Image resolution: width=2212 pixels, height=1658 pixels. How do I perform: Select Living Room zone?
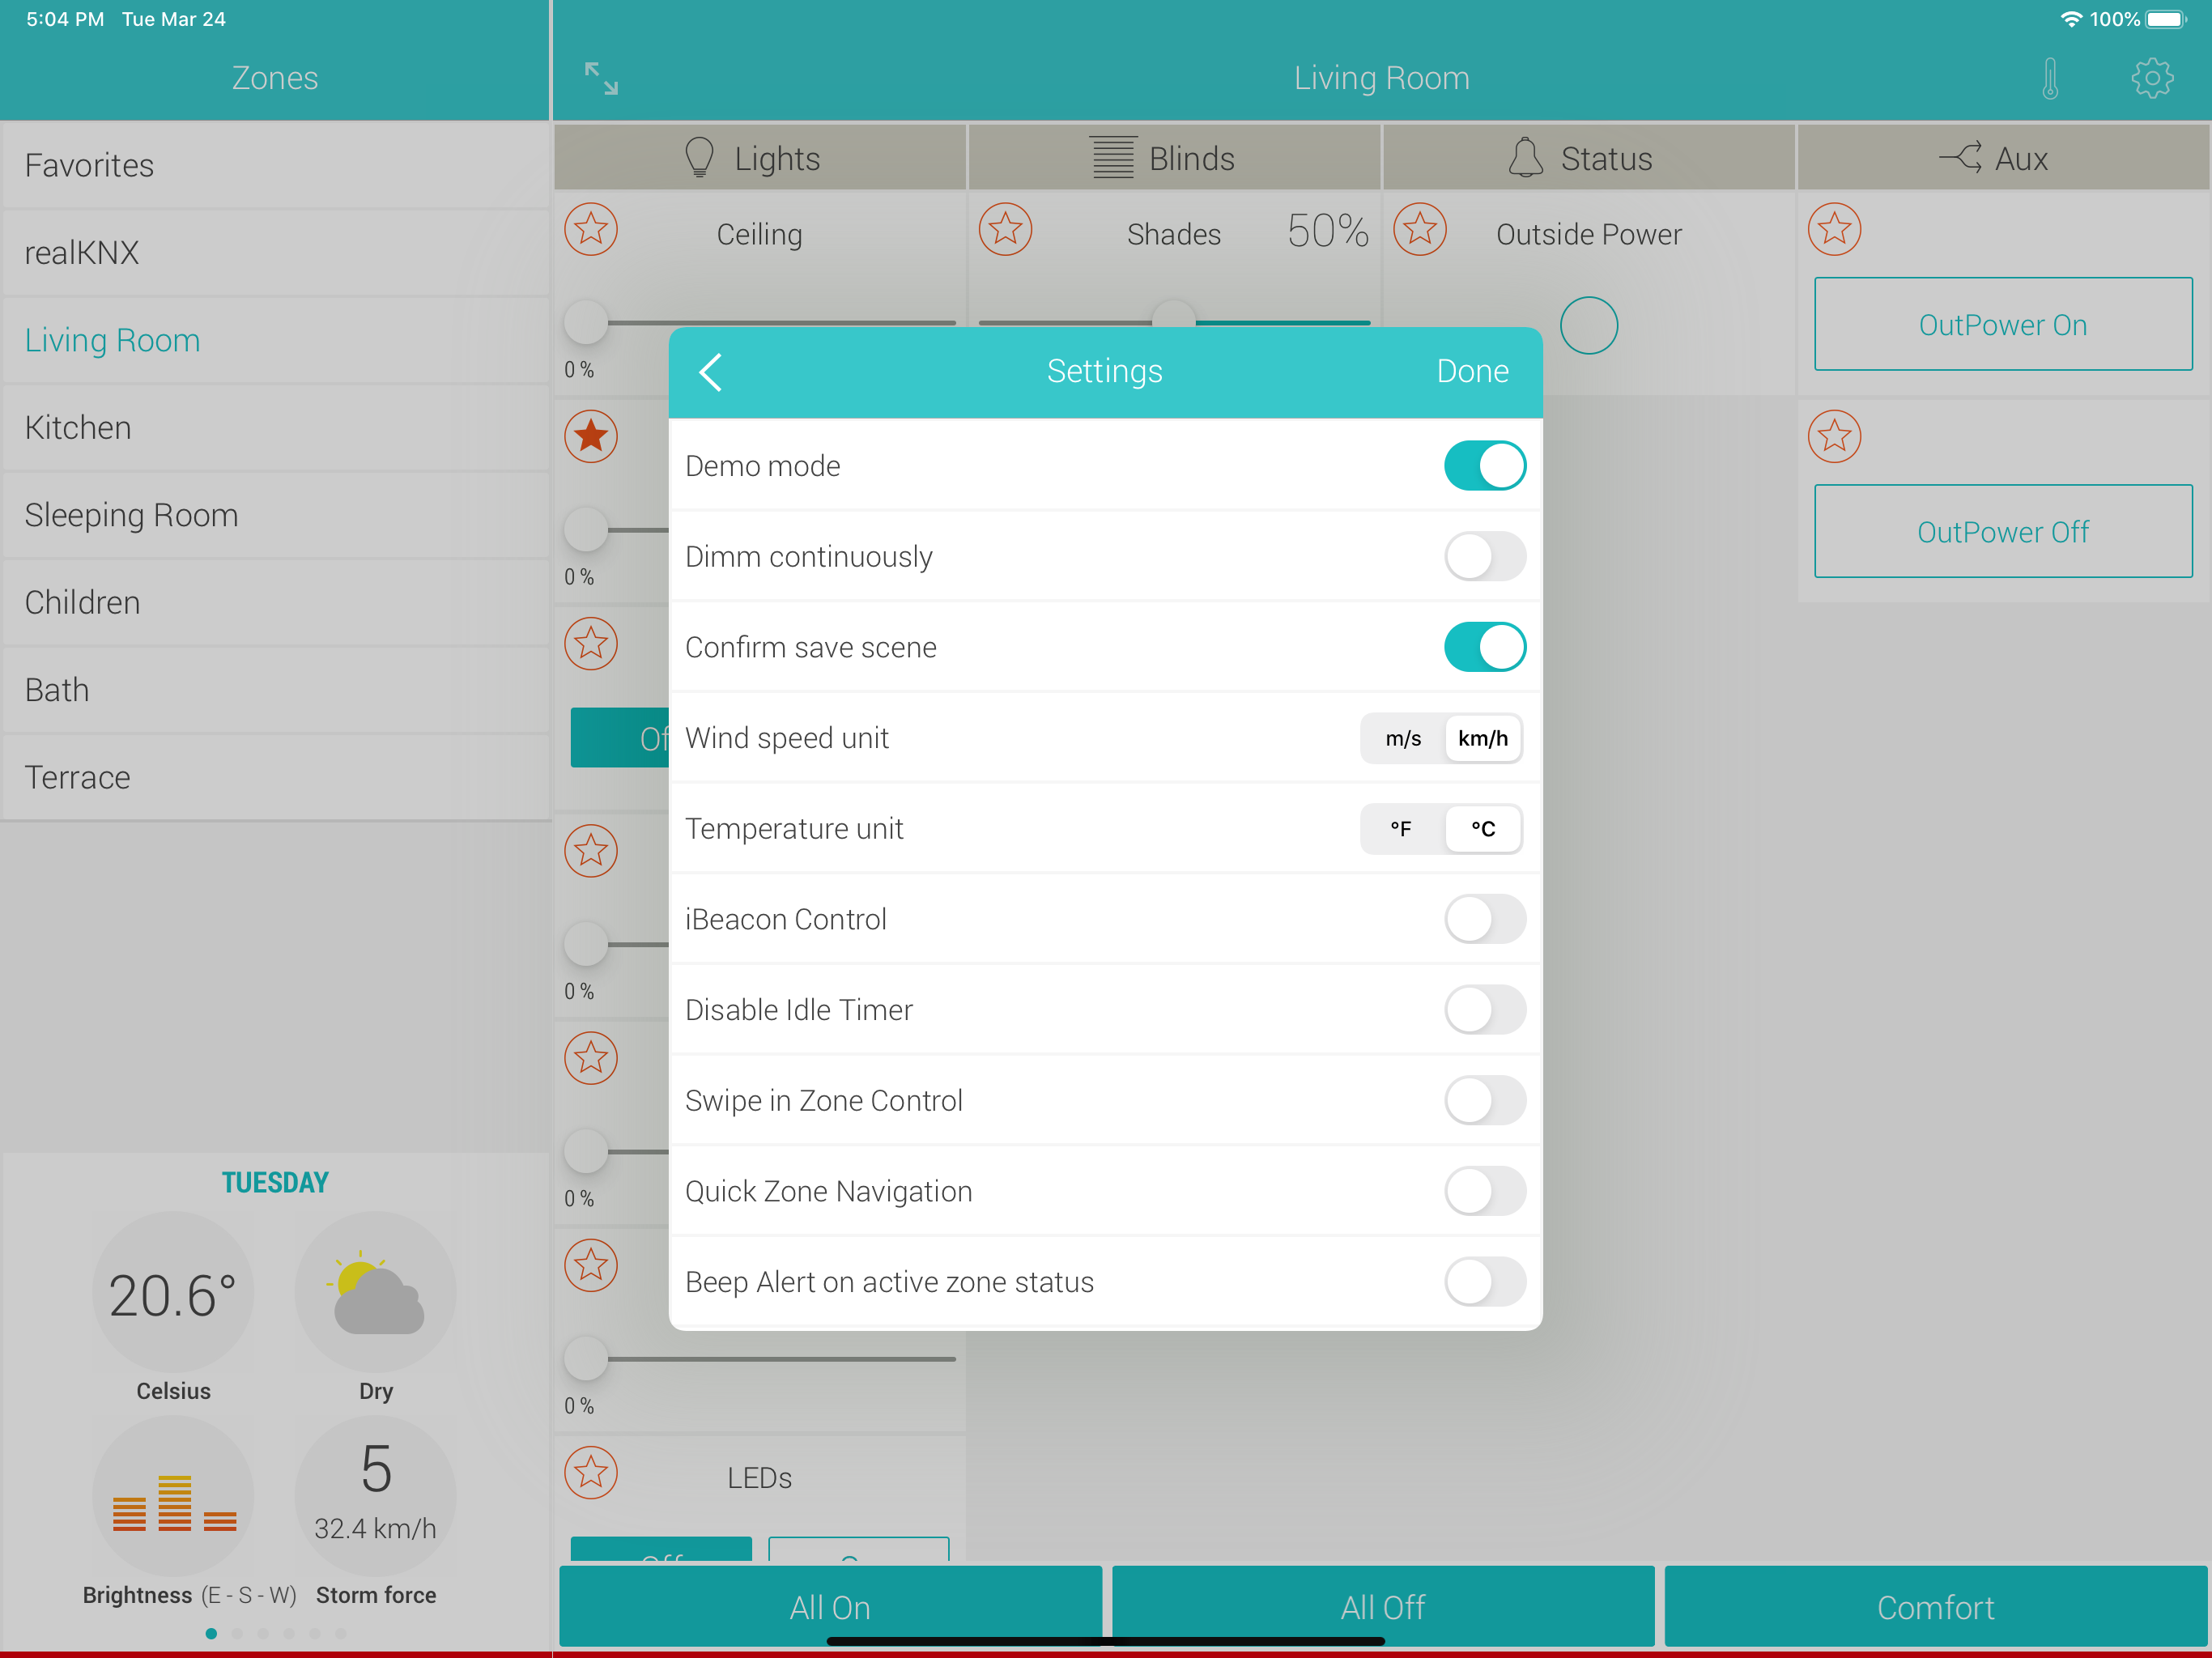click(276, 340)
